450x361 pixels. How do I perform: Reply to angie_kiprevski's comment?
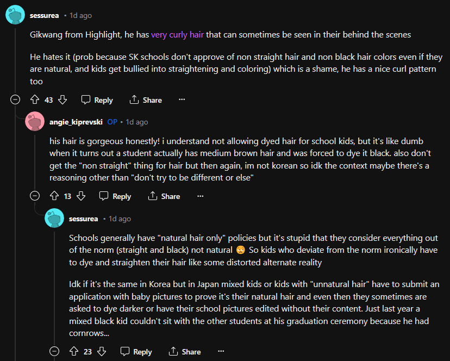coord(116,196)
